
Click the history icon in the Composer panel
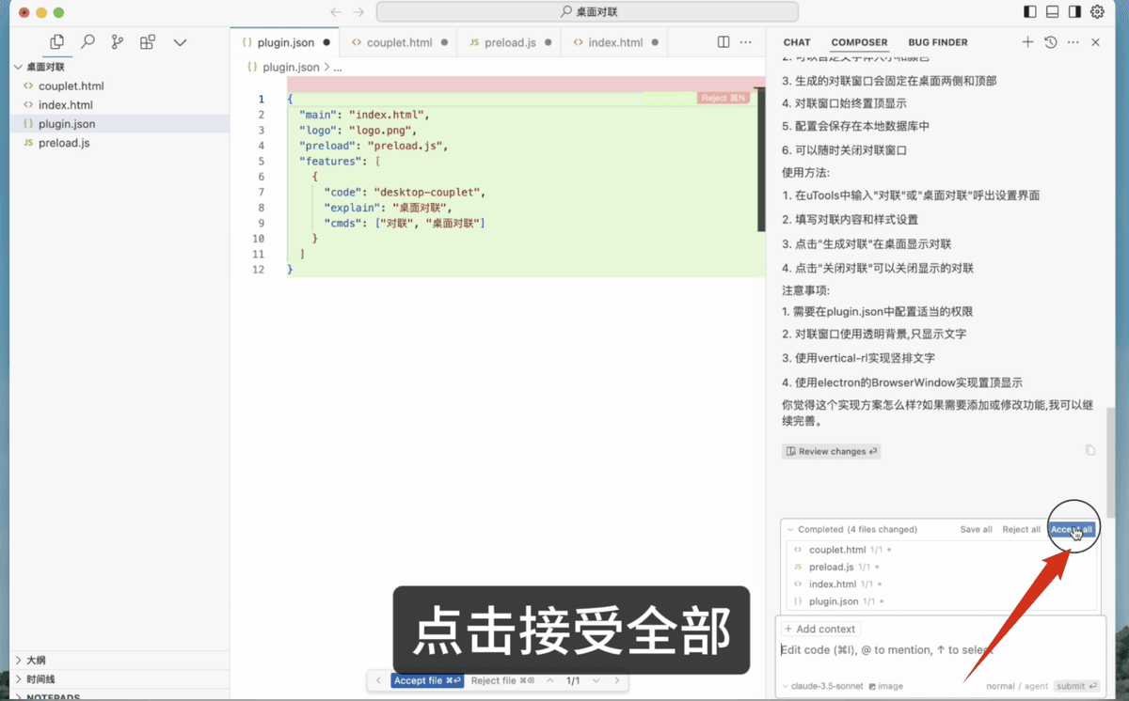click(1051, 41)
